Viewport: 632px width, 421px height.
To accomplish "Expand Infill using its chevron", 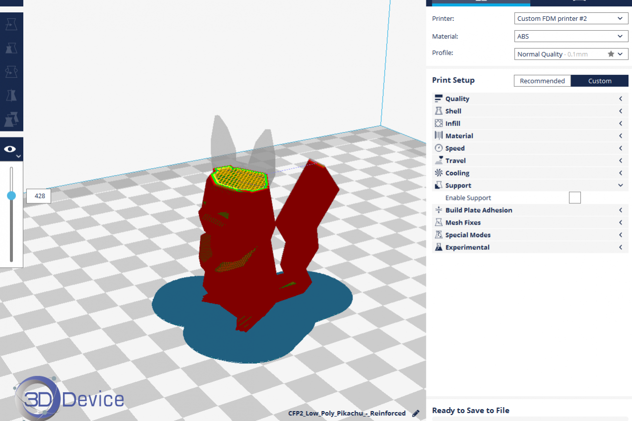I will click(x=621, y=123).
